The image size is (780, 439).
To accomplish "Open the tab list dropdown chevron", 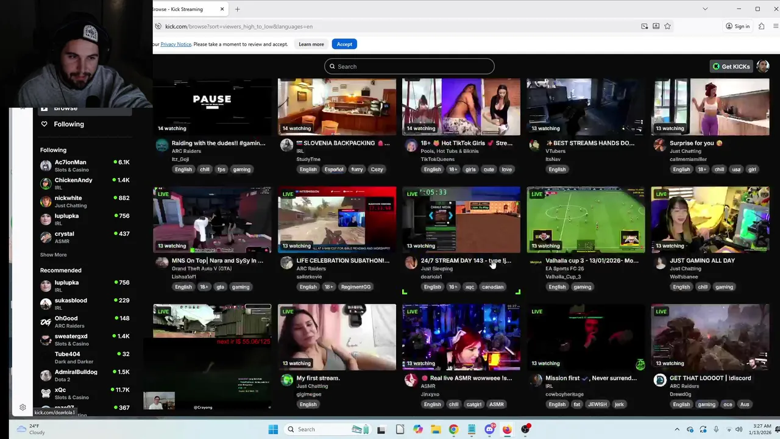I will pyautogui.click(x=705, y=9).
